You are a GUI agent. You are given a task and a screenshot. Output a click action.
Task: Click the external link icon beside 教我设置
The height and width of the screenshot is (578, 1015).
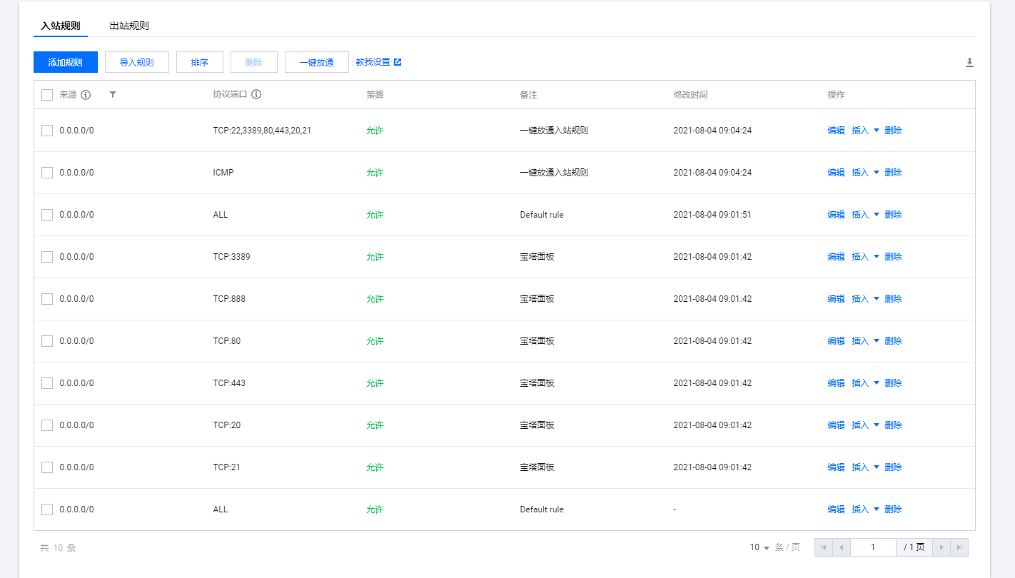tap(398, 62)
